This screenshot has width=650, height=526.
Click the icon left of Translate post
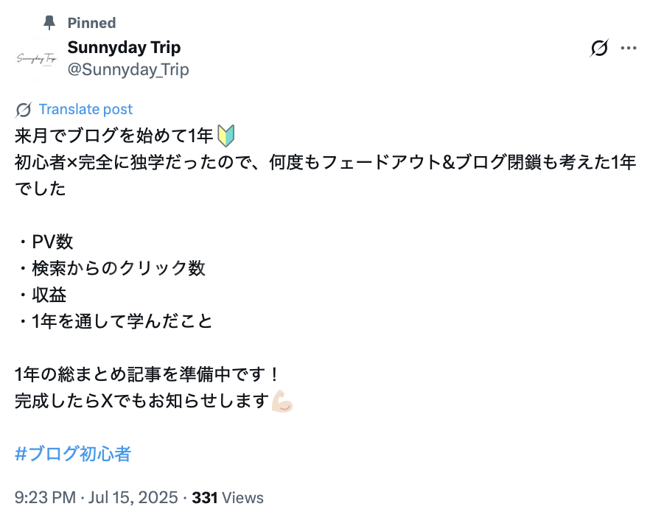coord(24,110)
